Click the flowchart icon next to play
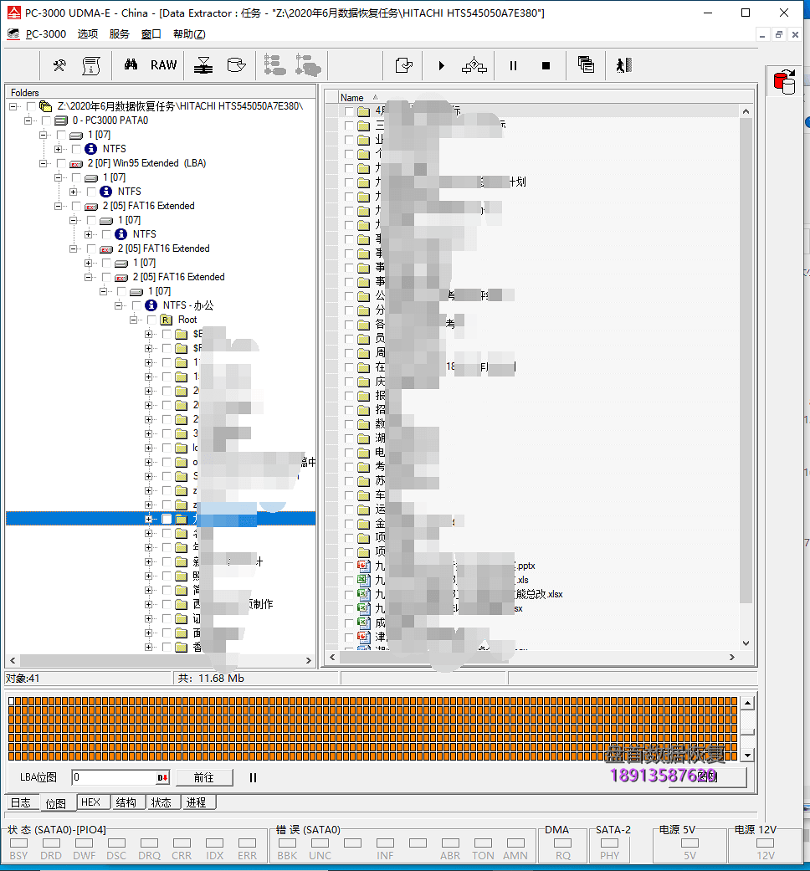The image size is (810, 871). point(474,65)
